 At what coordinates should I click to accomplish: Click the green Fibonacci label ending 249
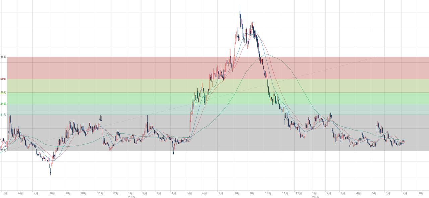pos(3,104)
